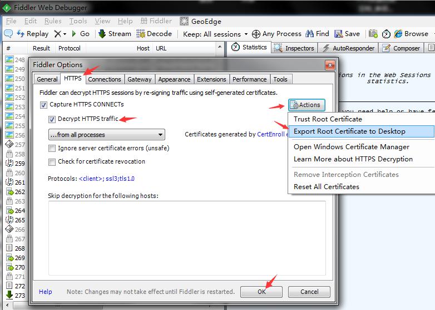
Task: Switch to the Inspectors tab
Action: (x=294, y=48)
